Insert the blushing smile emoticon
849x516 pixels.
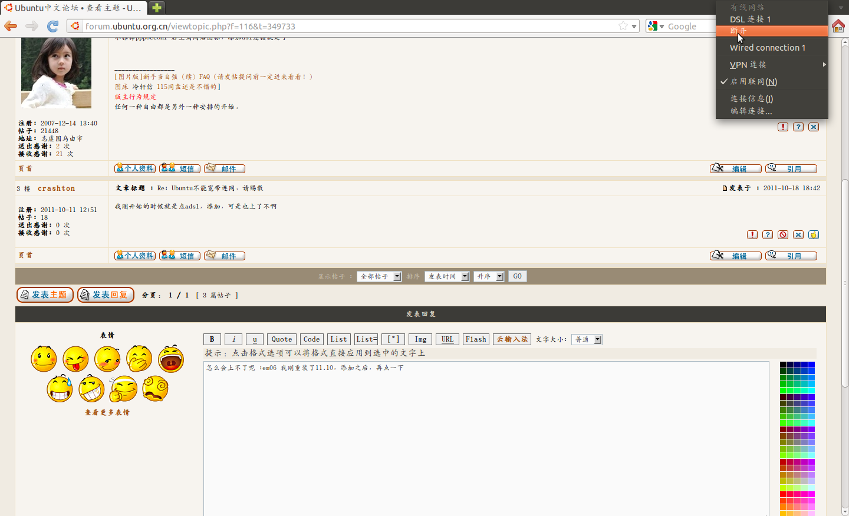[x=44, y=359]
